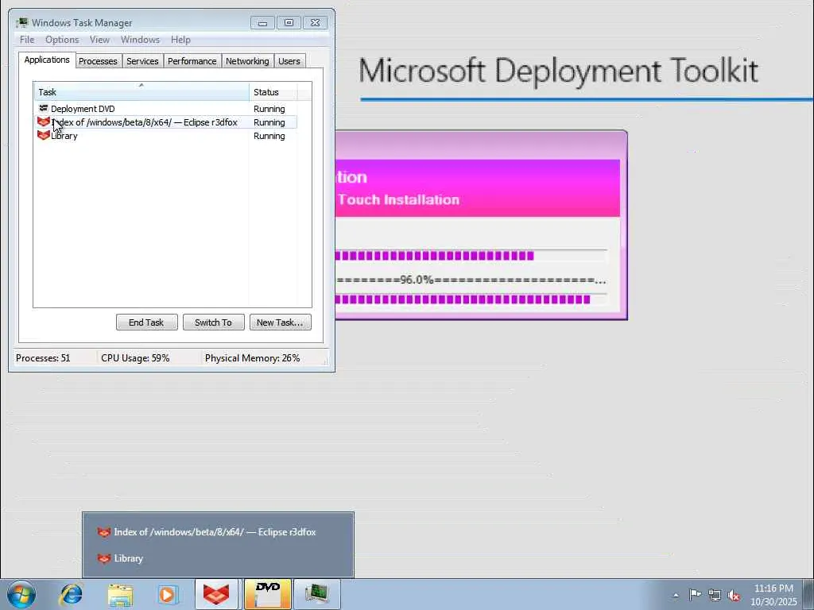
Task: Open the Help menu
Action: coord(180,40)
